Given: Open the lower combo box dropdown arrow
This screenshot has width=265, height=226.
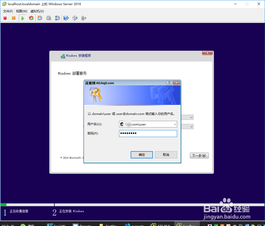Looking at the screenshot, I should [x=191, y=126].
